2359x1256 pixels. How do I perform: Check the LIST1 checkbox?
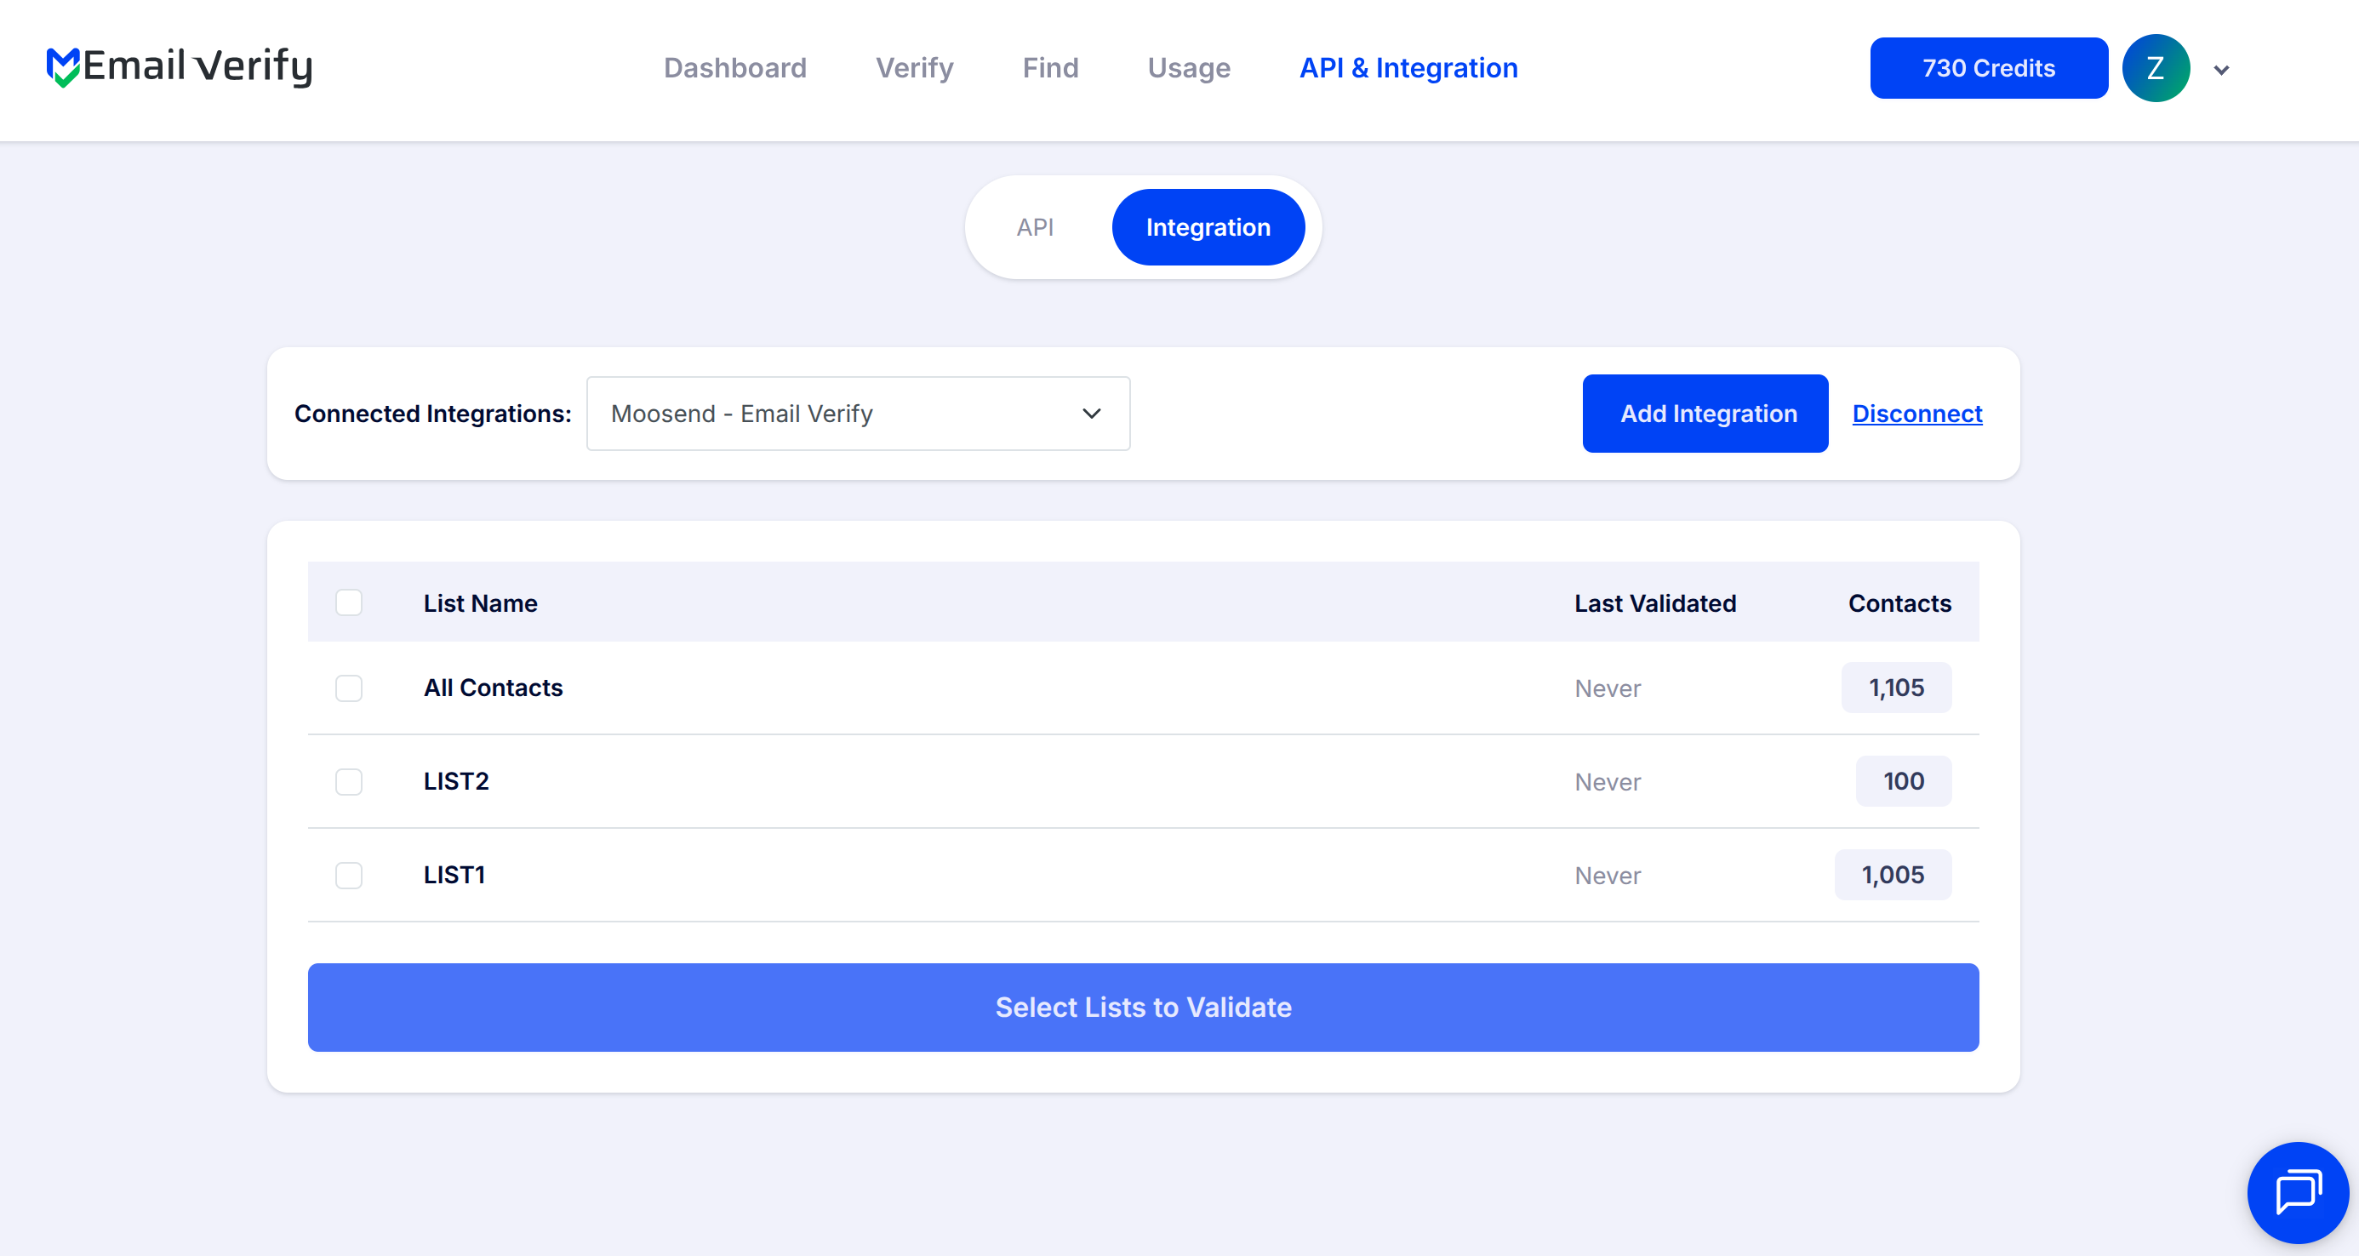349,875
